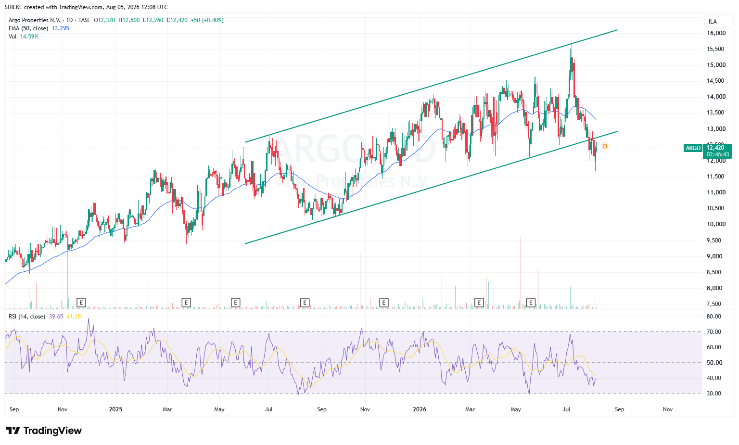Screen dimensions: 739x445
Task: Click the 7,500 price axis label
Action: [714, 304]
